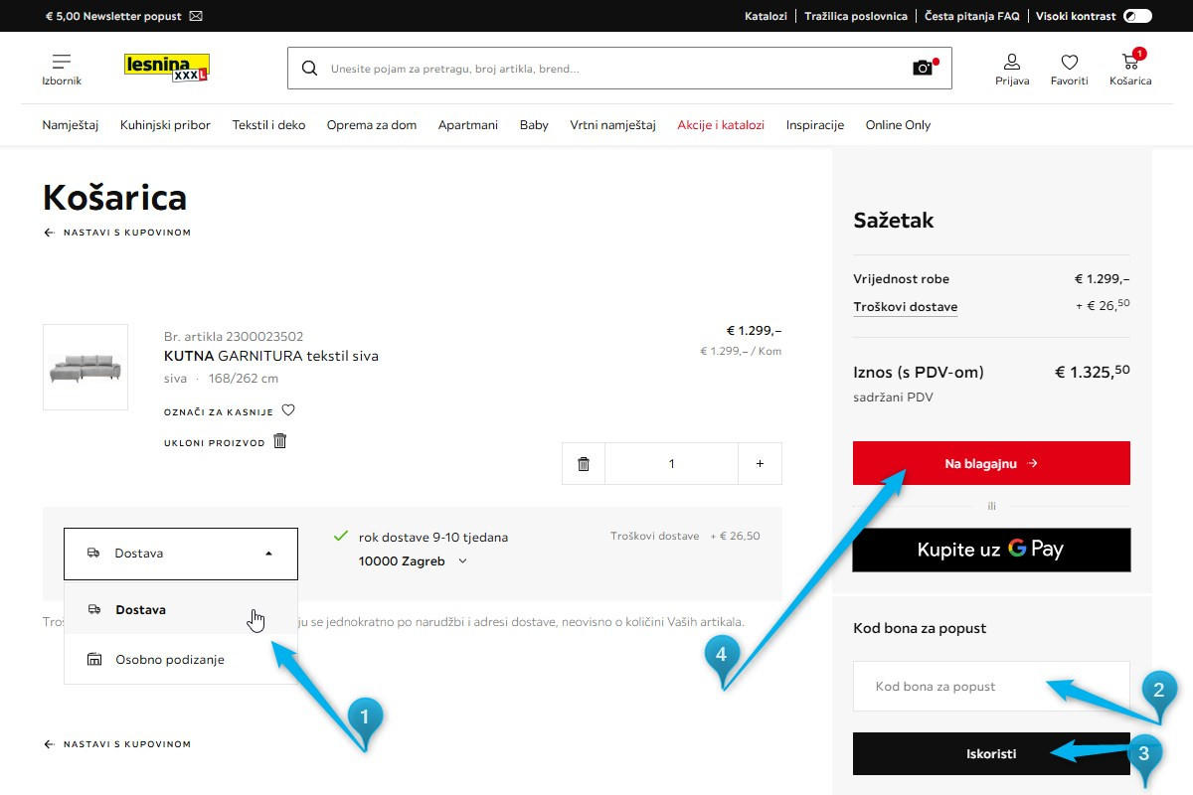Click lower Nastavi s kupovinom link
The image size is (1193, 795).
pos(117,744)
